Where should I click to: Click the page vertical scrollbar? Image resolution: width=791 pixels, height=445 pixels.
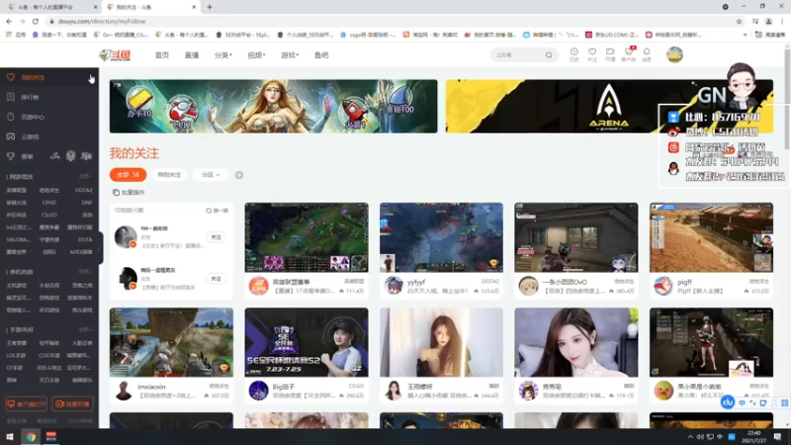[x=787, y=98]
